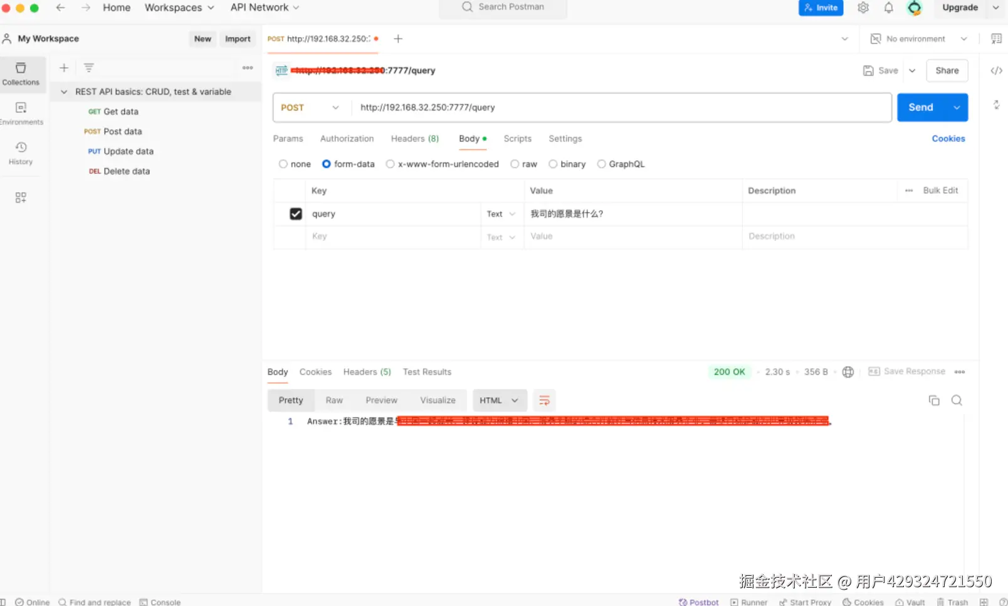The width and height of the screenshot is (1008, 606).
Task: Click the query Value cell
Action: pos(633,214)
